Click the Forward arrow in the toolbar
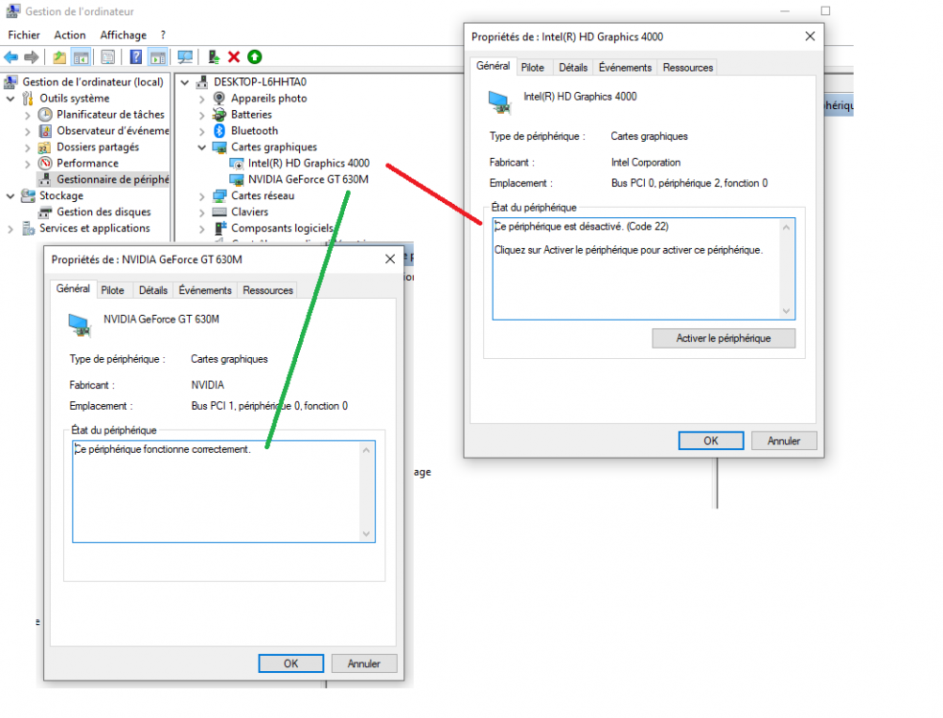Image resolution: width=943 pixels, height=718 pixels. point(32,57)
